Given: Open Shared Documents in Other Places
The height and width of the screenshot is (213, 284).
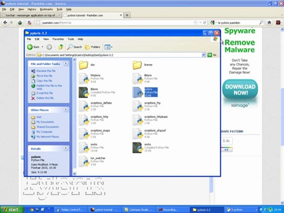Looking at the screenshot, I should [x=45, y=127].
